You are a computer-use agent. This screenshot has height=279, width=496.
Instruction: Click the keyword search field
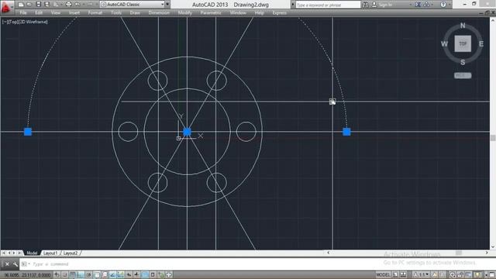click(x=328, y=5)
